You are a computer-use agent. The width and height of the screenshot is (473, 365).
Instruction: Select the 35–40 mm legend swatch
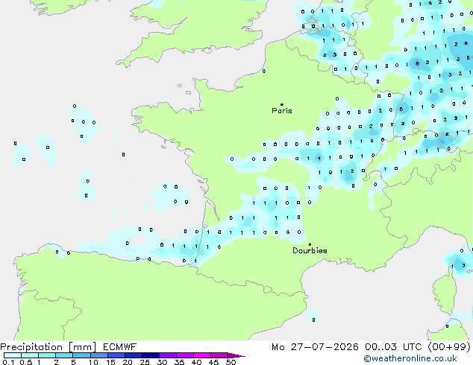[185, 355]
